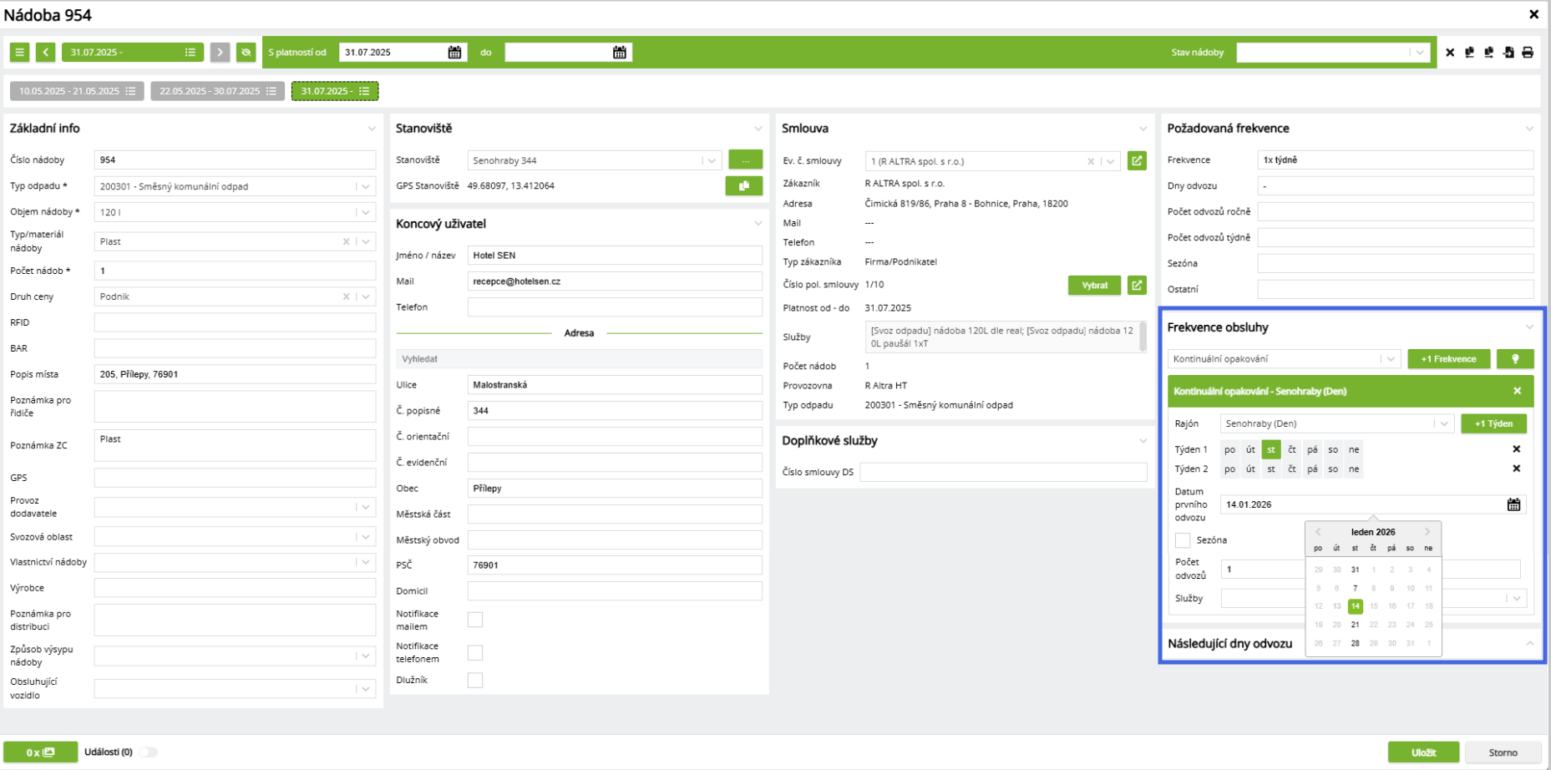Image resolution: width=1551 pixels, height=770 pixels.
Task: Go to next month in date picker
Action: pos(1427,532)
